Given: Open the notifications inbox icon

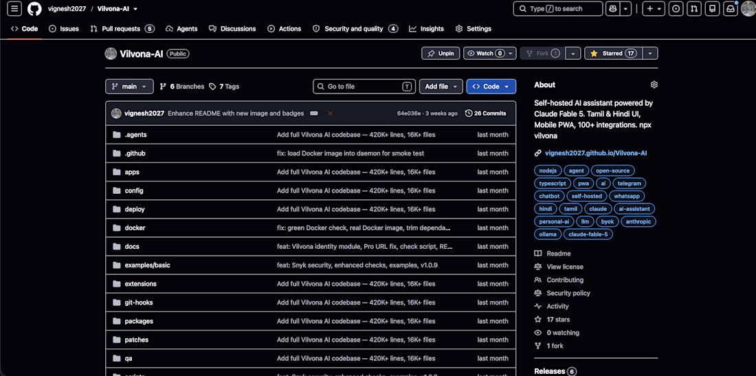Looking at the screenshot, I should 731,9.
